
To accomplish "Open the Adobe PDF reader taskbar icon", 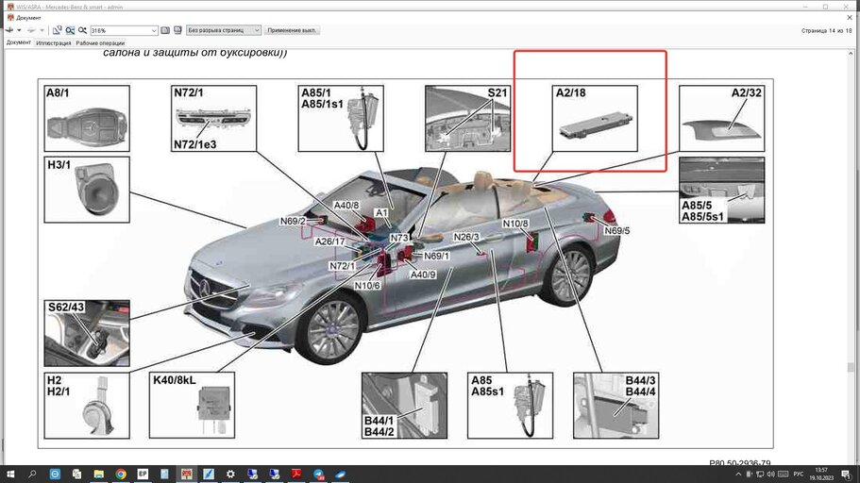I will (x=296, y=474).
